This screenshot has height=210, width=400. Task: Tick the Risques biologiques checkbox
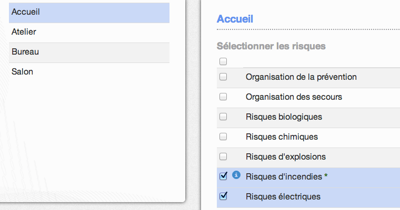point(223,117)
